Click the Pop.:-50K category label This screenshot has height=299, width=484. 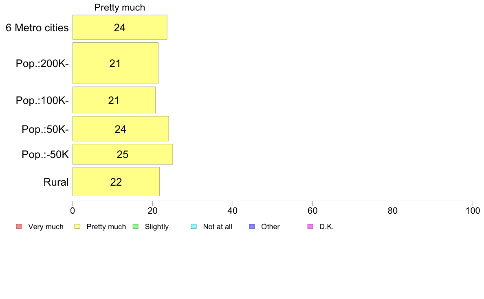click(45, 154)
